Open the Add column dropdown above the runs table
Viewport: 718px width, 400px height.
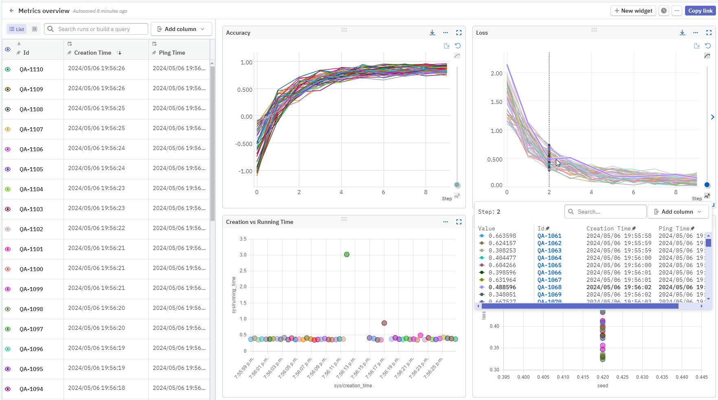(x=181, y=29)
